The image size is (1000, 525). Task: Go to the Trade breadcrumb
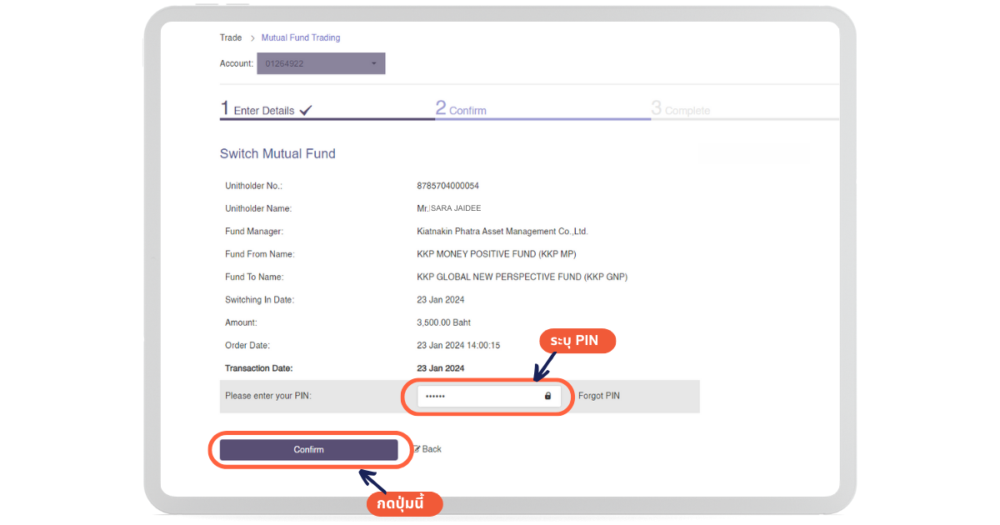(231, 38)
